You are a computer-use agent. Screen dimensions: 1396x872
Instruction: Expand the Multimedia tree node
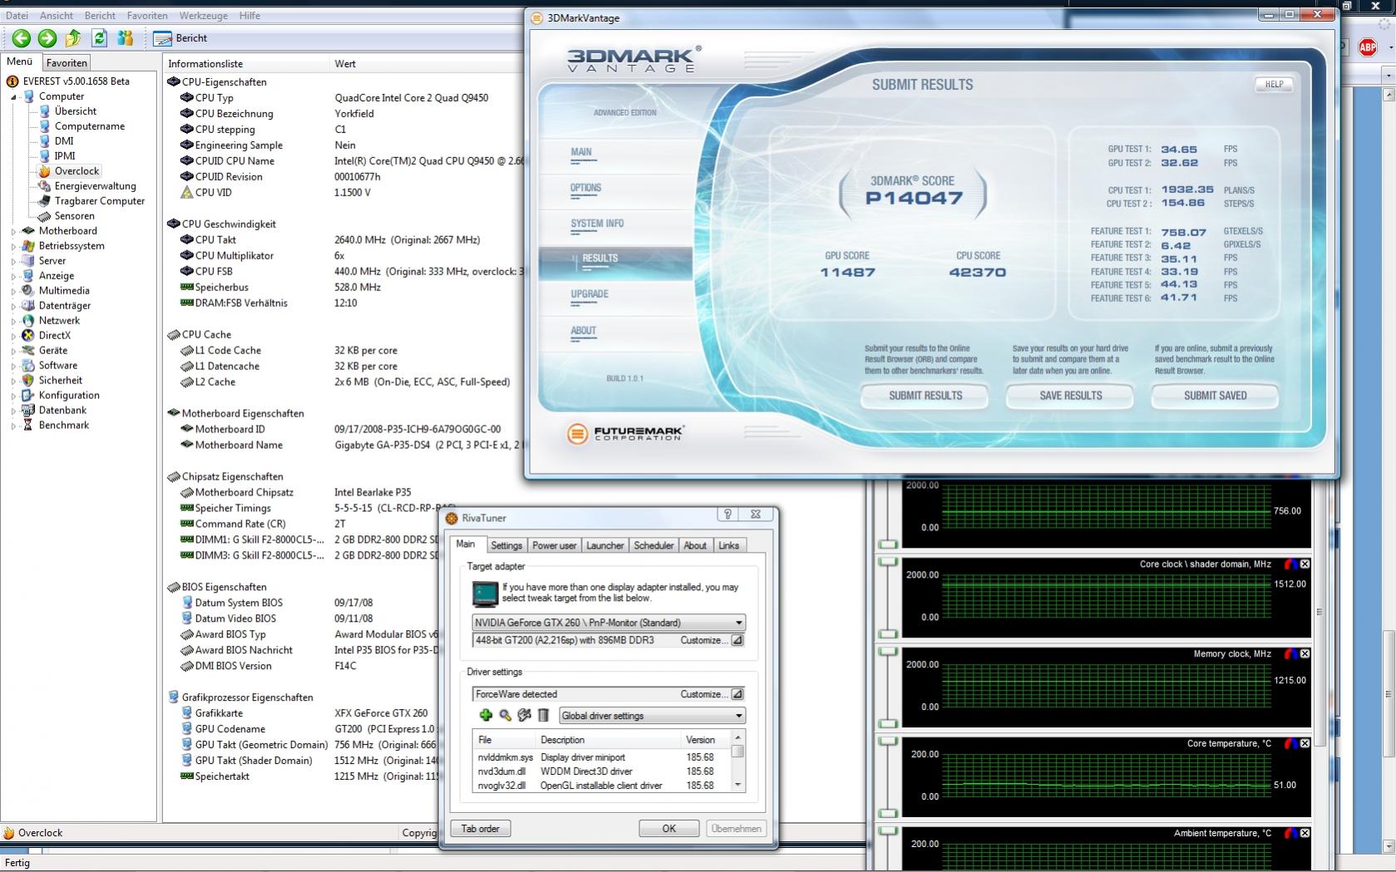(13, 291)
